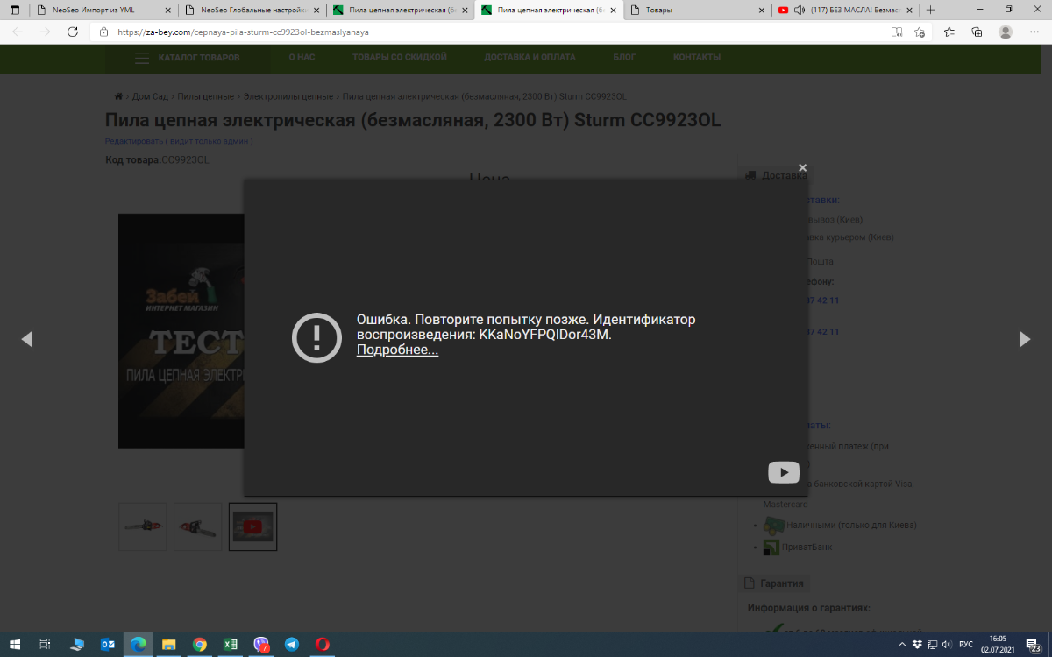This screenshot has width=1052, height=657.
Task: Go to the next gallery item arrow
Action: click(1025, 339)
